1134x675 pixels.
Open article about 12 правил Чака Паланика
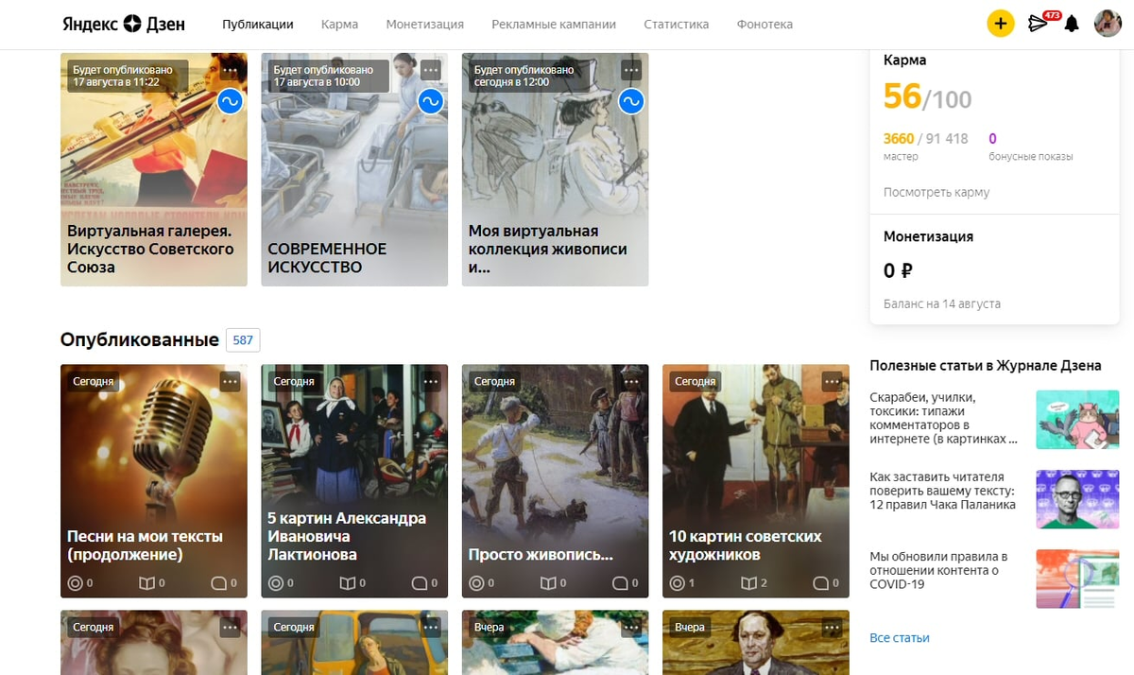(943, 491)
